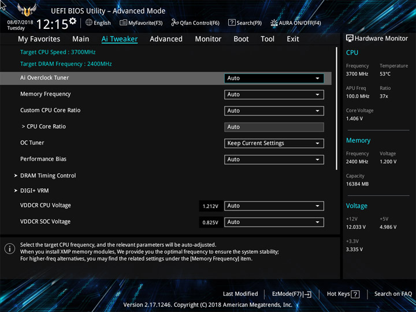Click the 12:15 clock display
This screenshot has width=416, height=312.
pos(52,24)
